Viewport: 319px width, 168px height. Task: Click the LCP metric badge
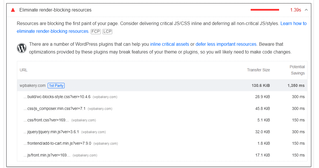[107, 32]
